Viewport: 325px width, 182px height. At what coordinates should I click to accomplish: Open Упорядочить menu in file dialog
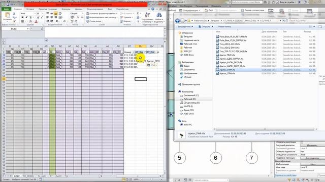tap(185, 27)
